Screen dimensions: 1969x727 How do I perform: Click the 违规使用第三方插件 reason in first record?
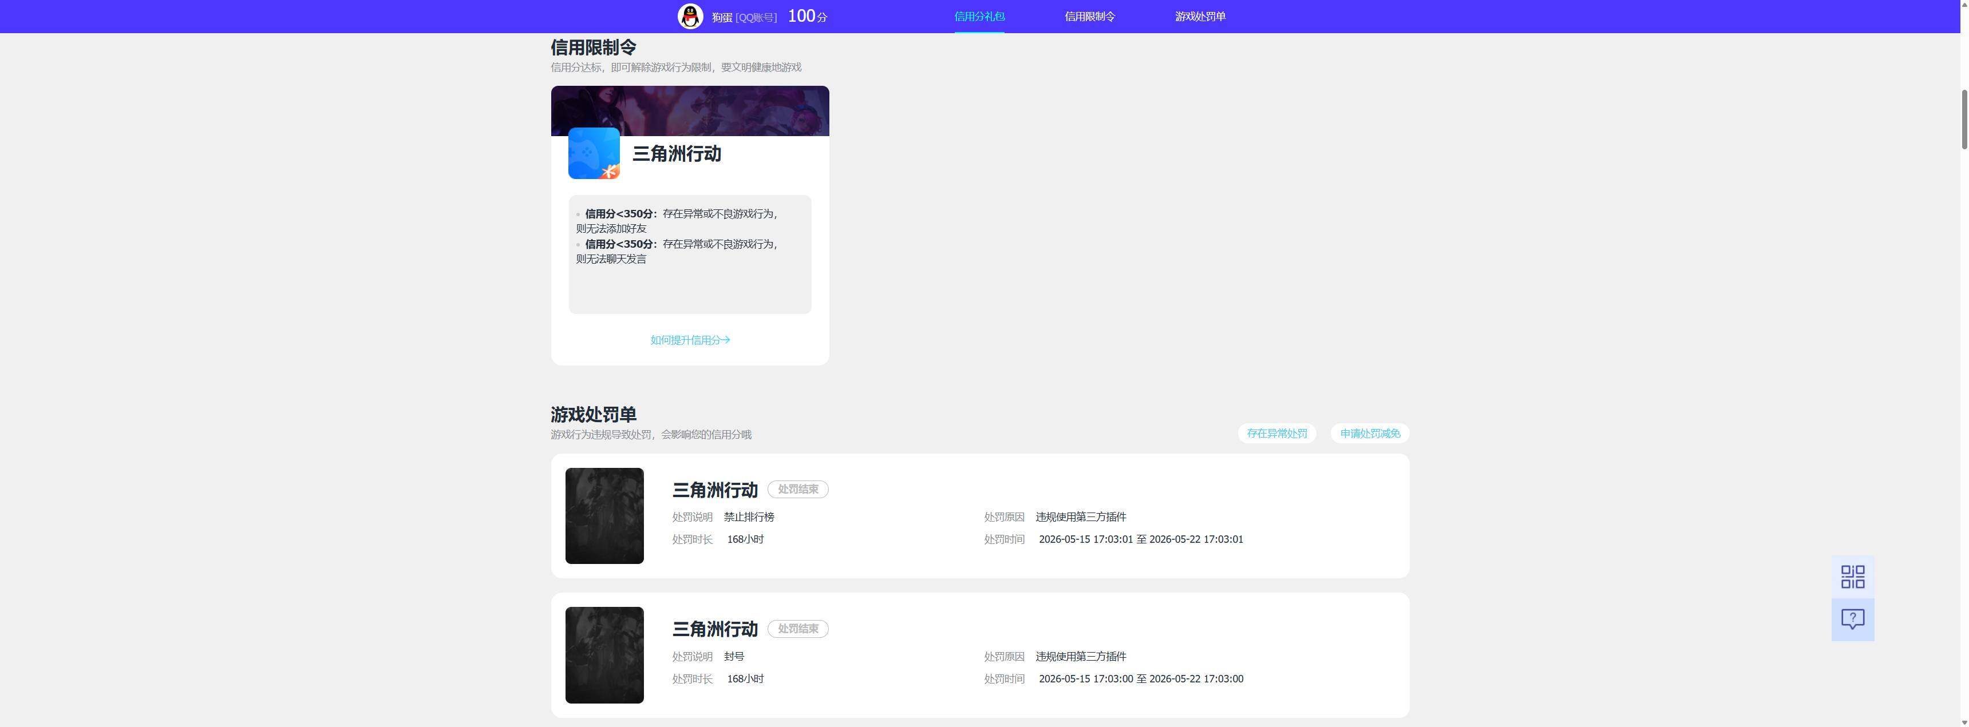click(1081, 517)
